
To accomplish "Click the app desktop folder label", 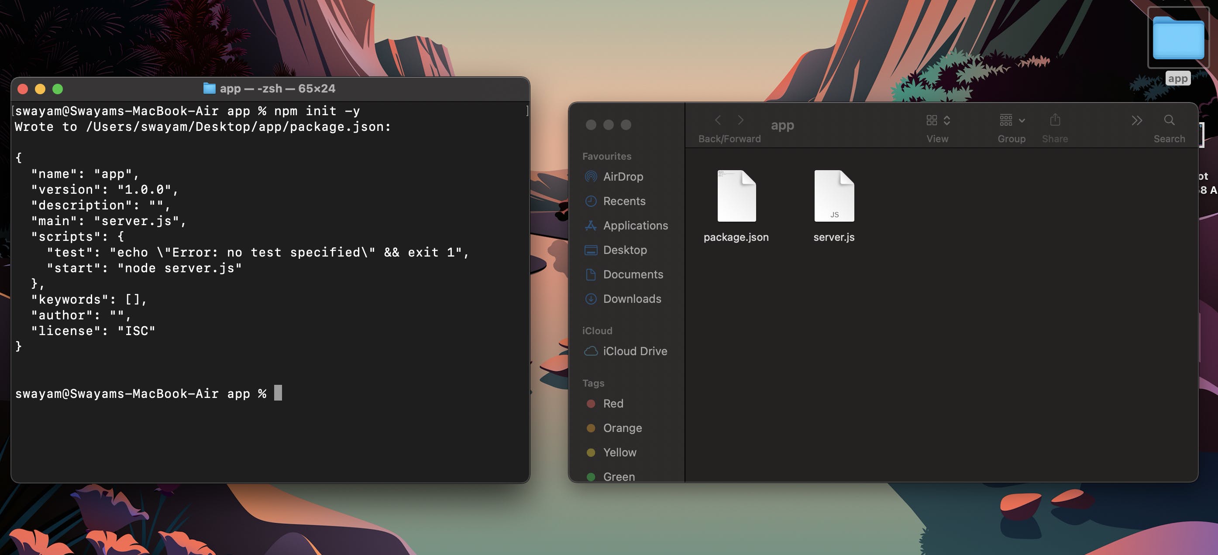I will tap(1177, 79).
